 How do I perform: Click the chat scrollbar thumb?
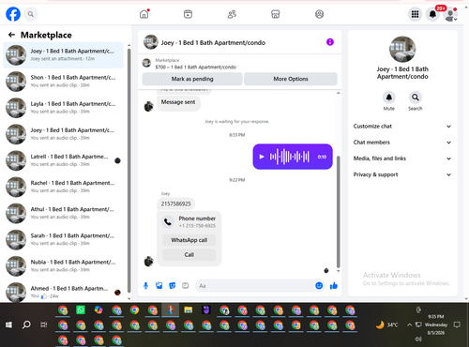(x=338, y=212)
